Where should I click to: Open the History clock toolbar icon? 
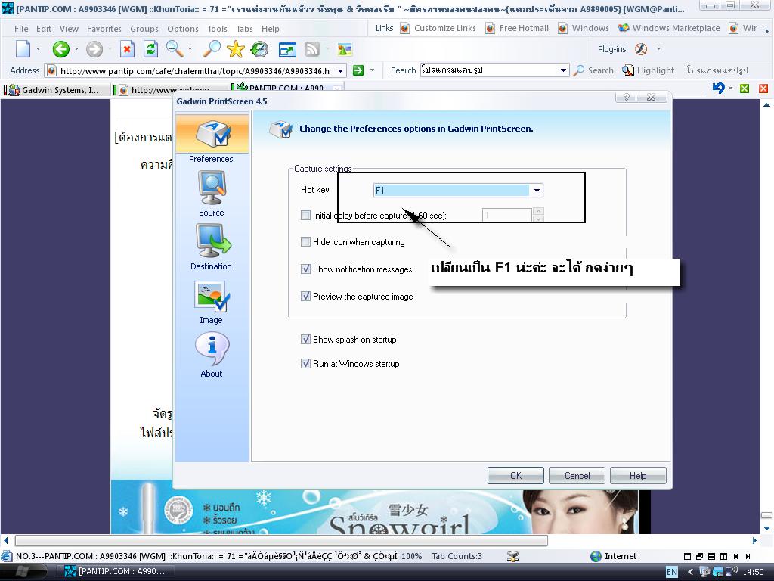(x=260, y=49)
